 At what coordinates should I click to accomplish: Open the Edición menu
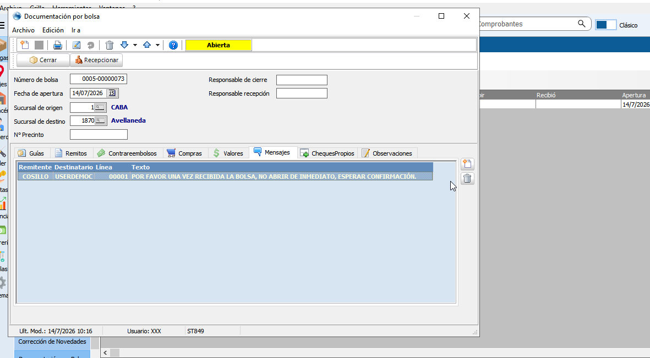pos(53,30)
